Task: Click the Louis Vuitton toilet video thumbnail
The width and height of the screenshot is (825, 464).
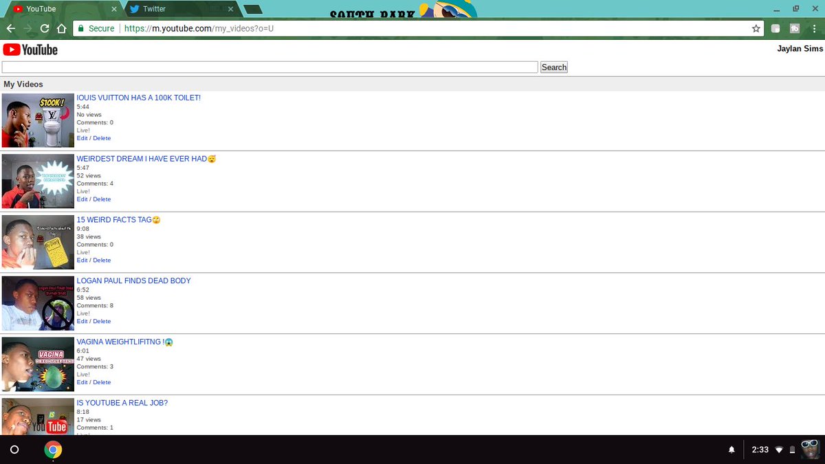Action: click(x=38, y=120)
